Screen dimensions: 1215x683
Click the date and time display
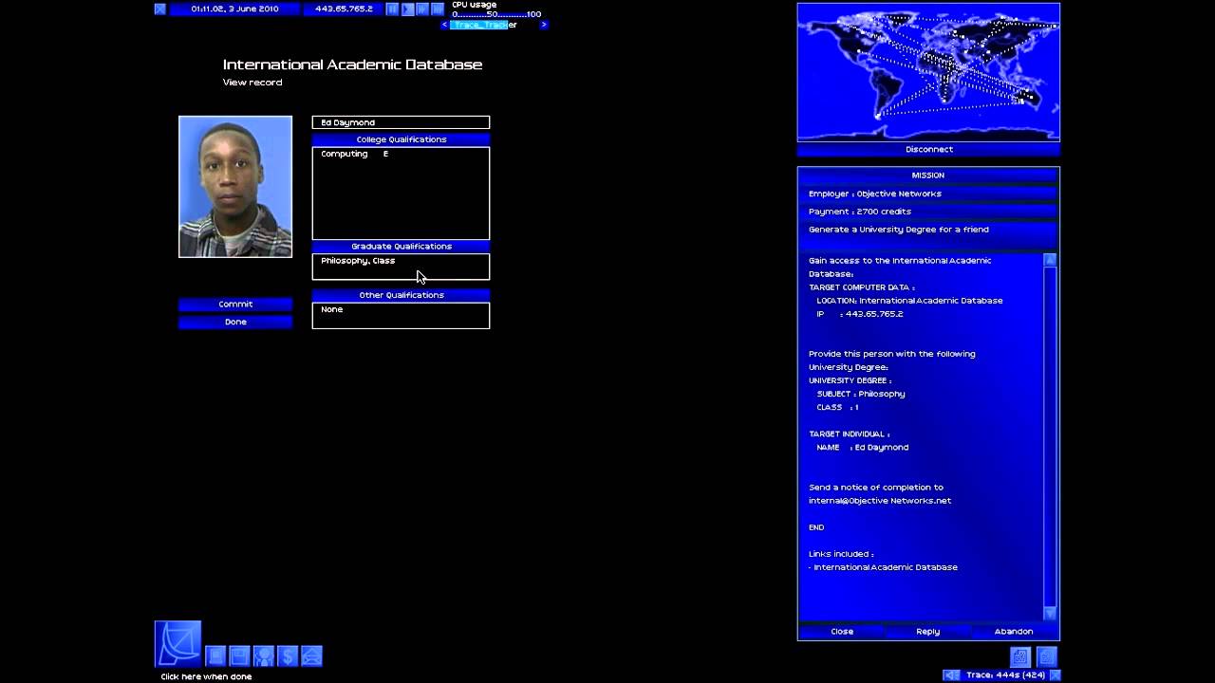coord(234,9)
